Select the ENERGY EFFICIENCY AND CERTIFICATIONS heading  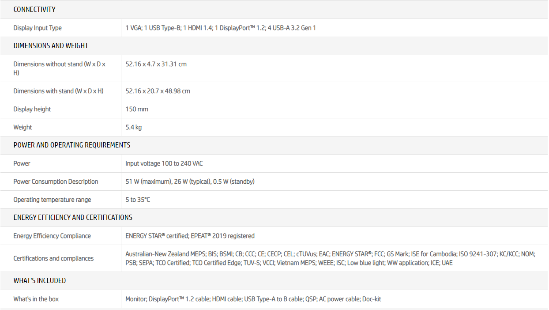point(73,217)
